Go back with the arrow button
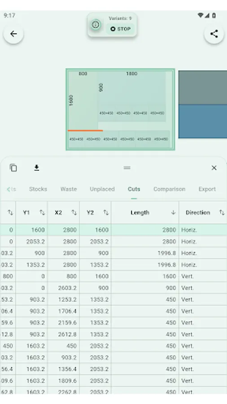Screen dimensions: 227x404 tap(13, 34)
